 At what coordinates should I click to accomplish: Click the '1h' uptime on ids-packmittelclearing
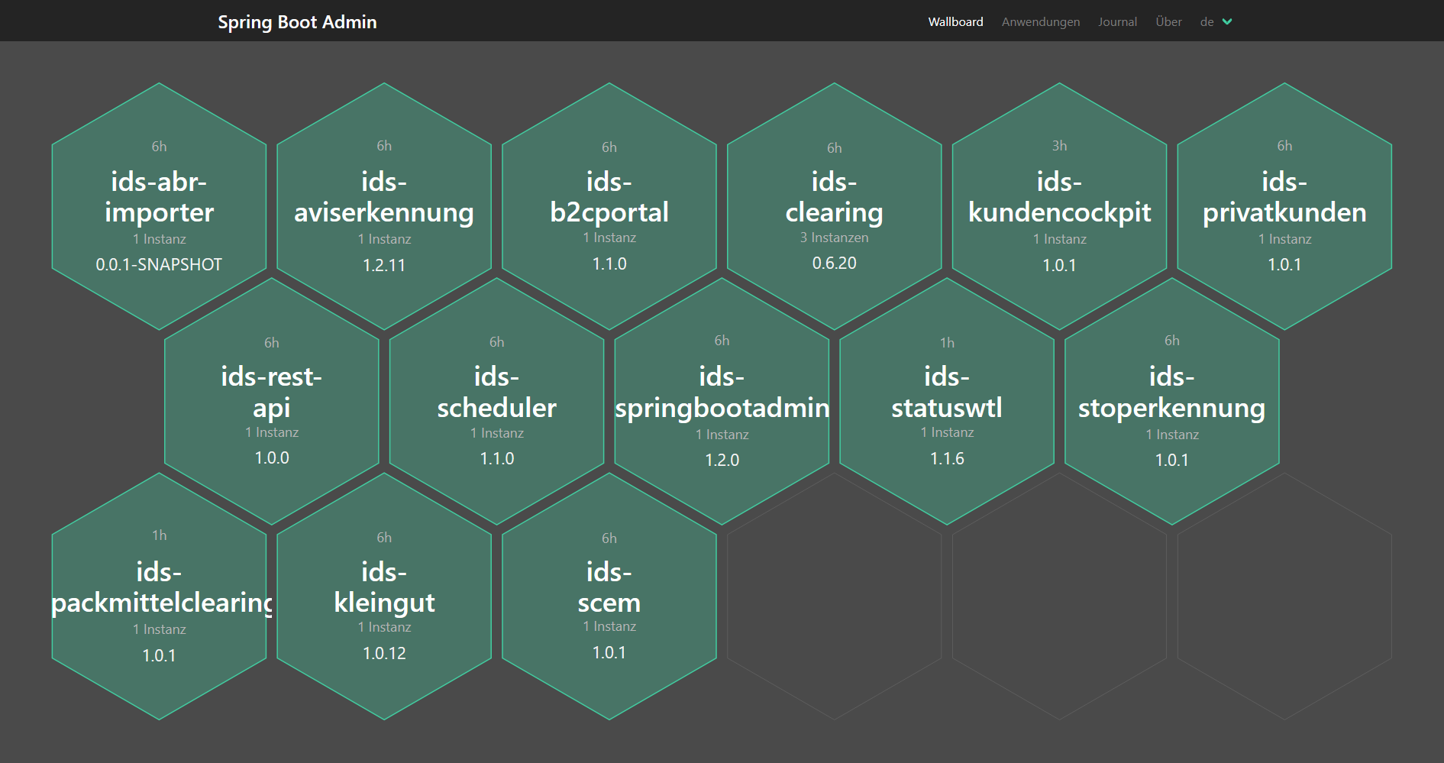pyautogui.click(x=159, y=535)
